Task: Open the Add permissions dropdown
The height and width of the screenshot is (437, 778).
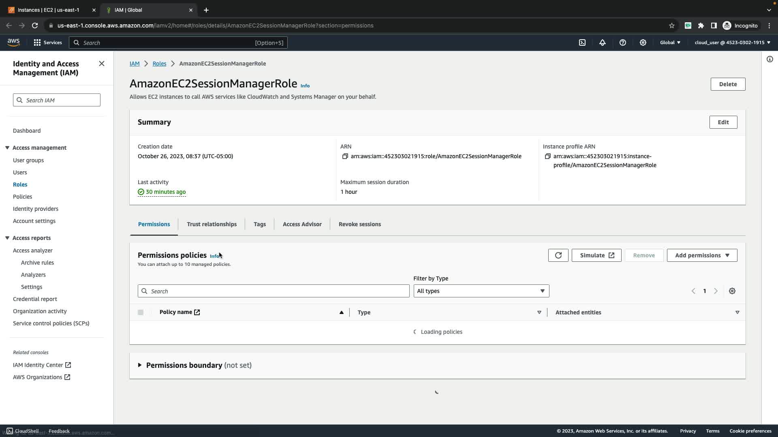Action: tap(702, 255)
